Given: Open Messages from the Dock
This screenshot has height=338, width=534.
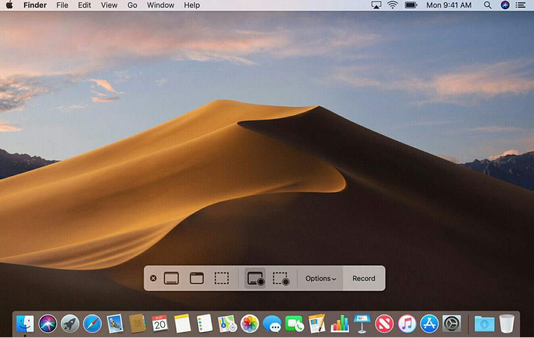Looking at the screenshot, I should (x=272, y=323).
